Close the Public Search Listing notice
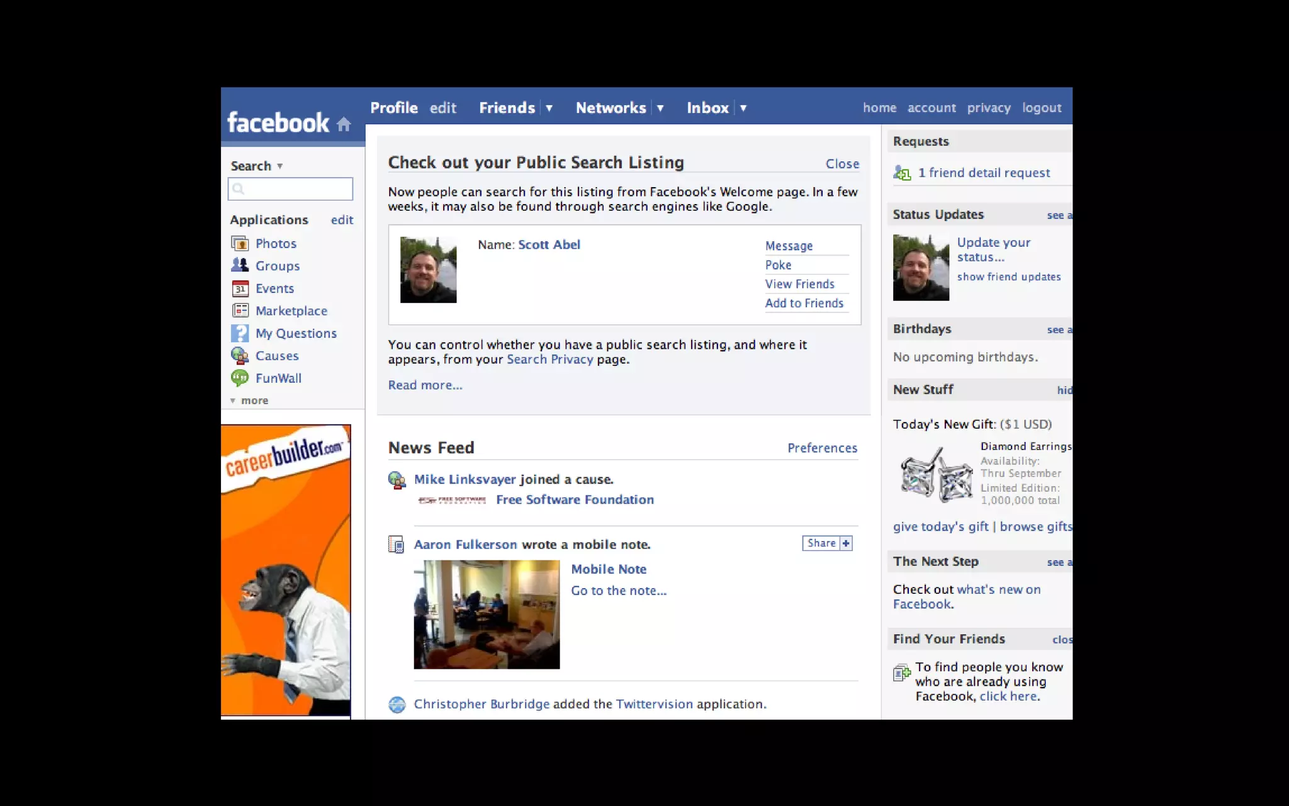This screenshot has height=806, width=1289. pyautogui.click(x=842, y=164)
